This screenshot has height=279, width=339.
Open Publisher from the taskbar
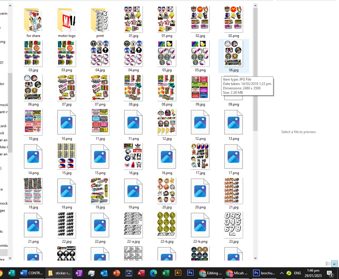point(11,273)
